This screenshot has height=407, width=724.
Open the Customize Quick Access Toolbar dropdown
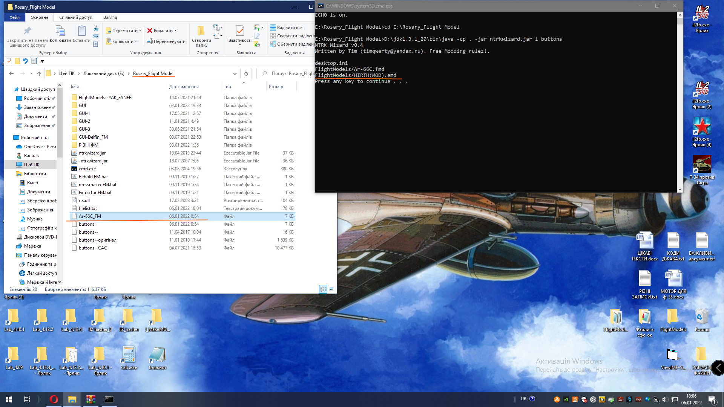point(42,61)
